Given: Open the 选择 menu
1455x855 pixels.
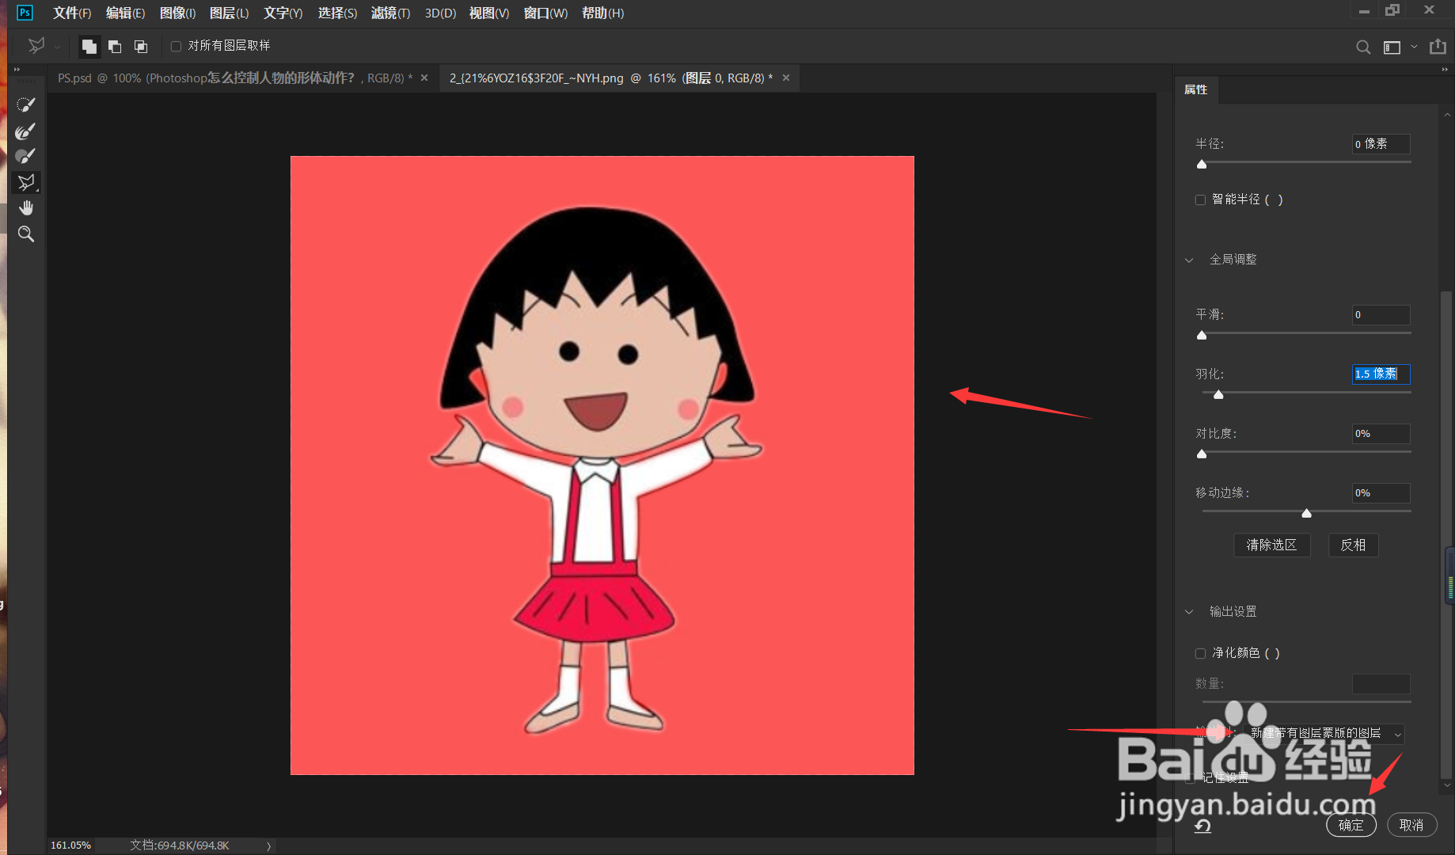Looking at the screenshot, I should 338,13.
